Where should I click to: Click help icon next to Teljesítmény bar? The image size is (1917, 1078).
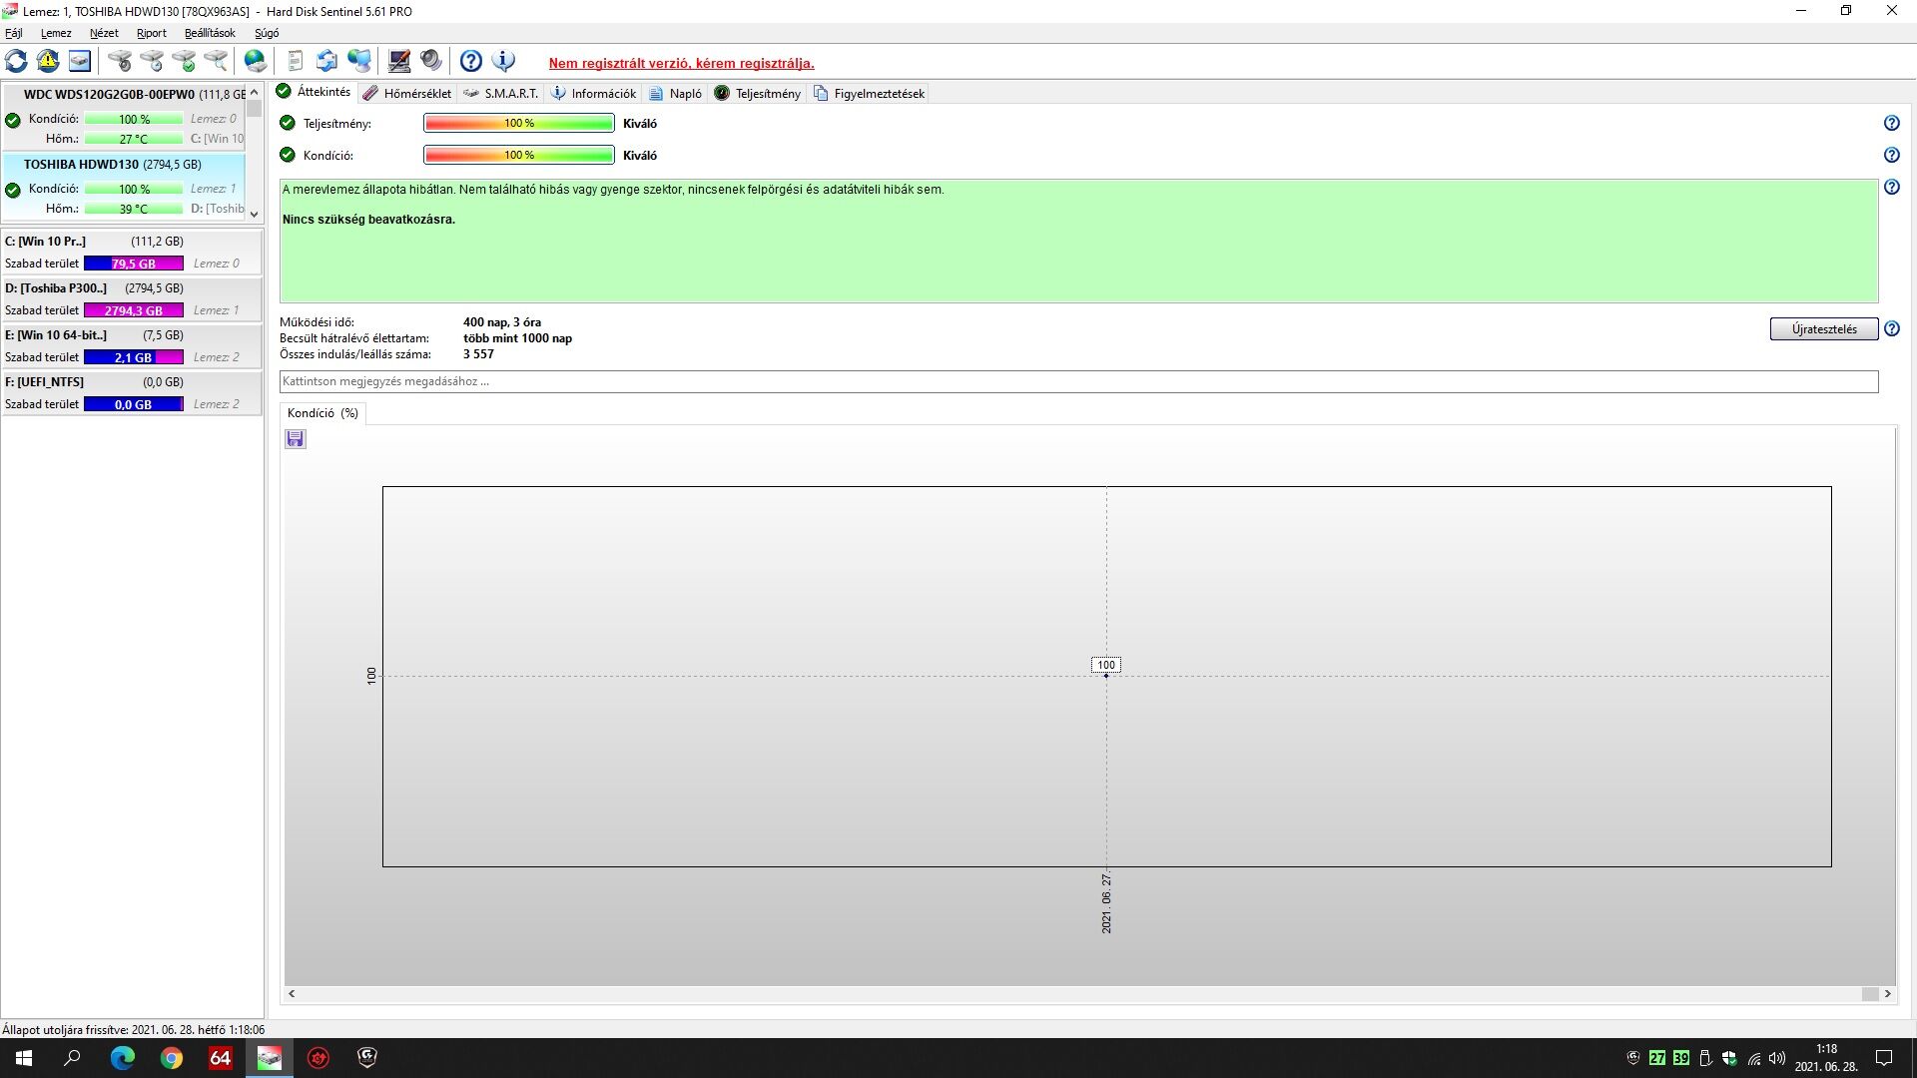1891,124
